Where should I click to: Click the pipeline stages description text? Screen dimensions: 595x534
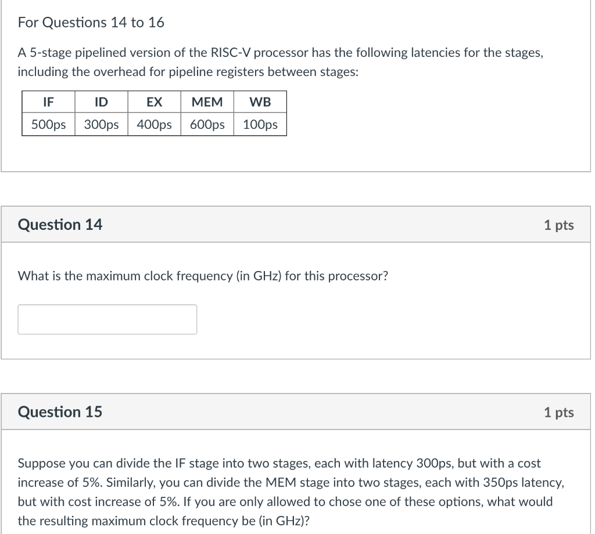(x=281, y=62)
